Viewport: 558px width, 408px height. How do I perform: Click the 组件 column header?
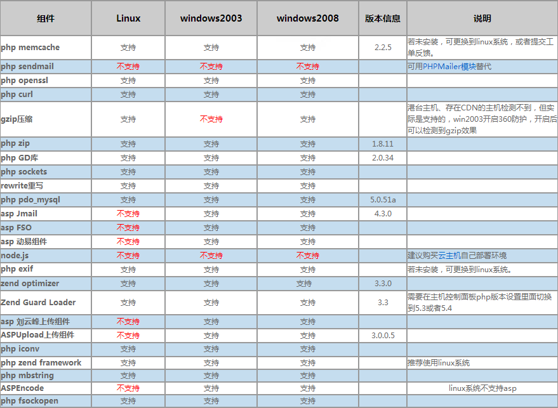point(46,18)
